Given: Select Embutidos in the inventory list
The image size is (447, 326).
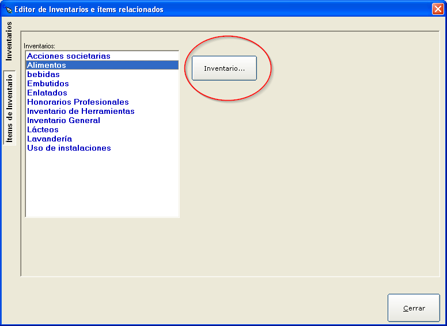Looking at the screenshot, I should point(102,83).
